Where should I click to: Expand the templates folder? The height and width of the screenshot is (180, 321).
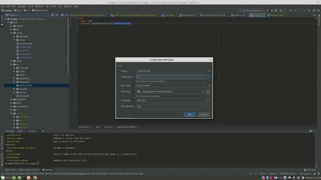coord(11,99)
